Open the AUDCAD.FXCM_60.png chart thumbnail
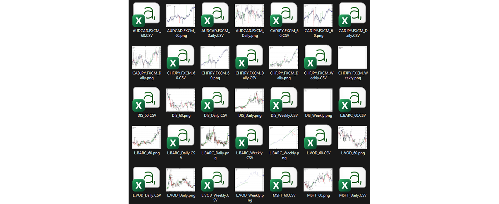 [x=181, y=15]
